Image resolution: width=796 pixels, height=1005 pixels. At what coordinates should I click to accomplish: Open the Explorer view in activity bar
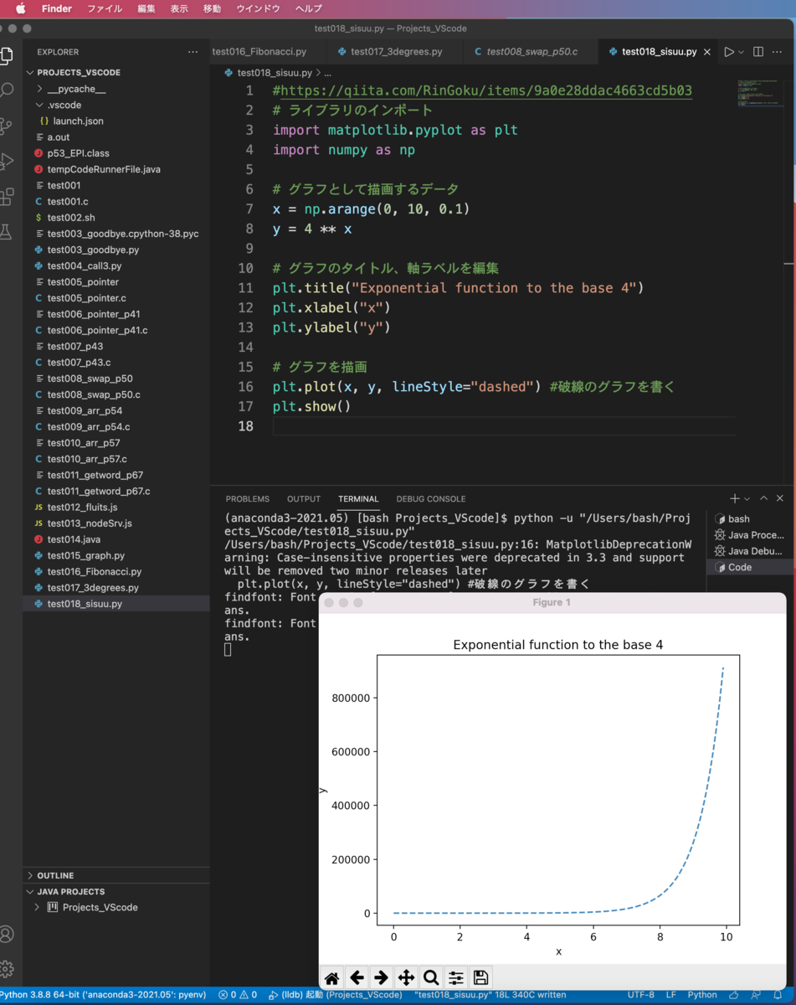7,56
